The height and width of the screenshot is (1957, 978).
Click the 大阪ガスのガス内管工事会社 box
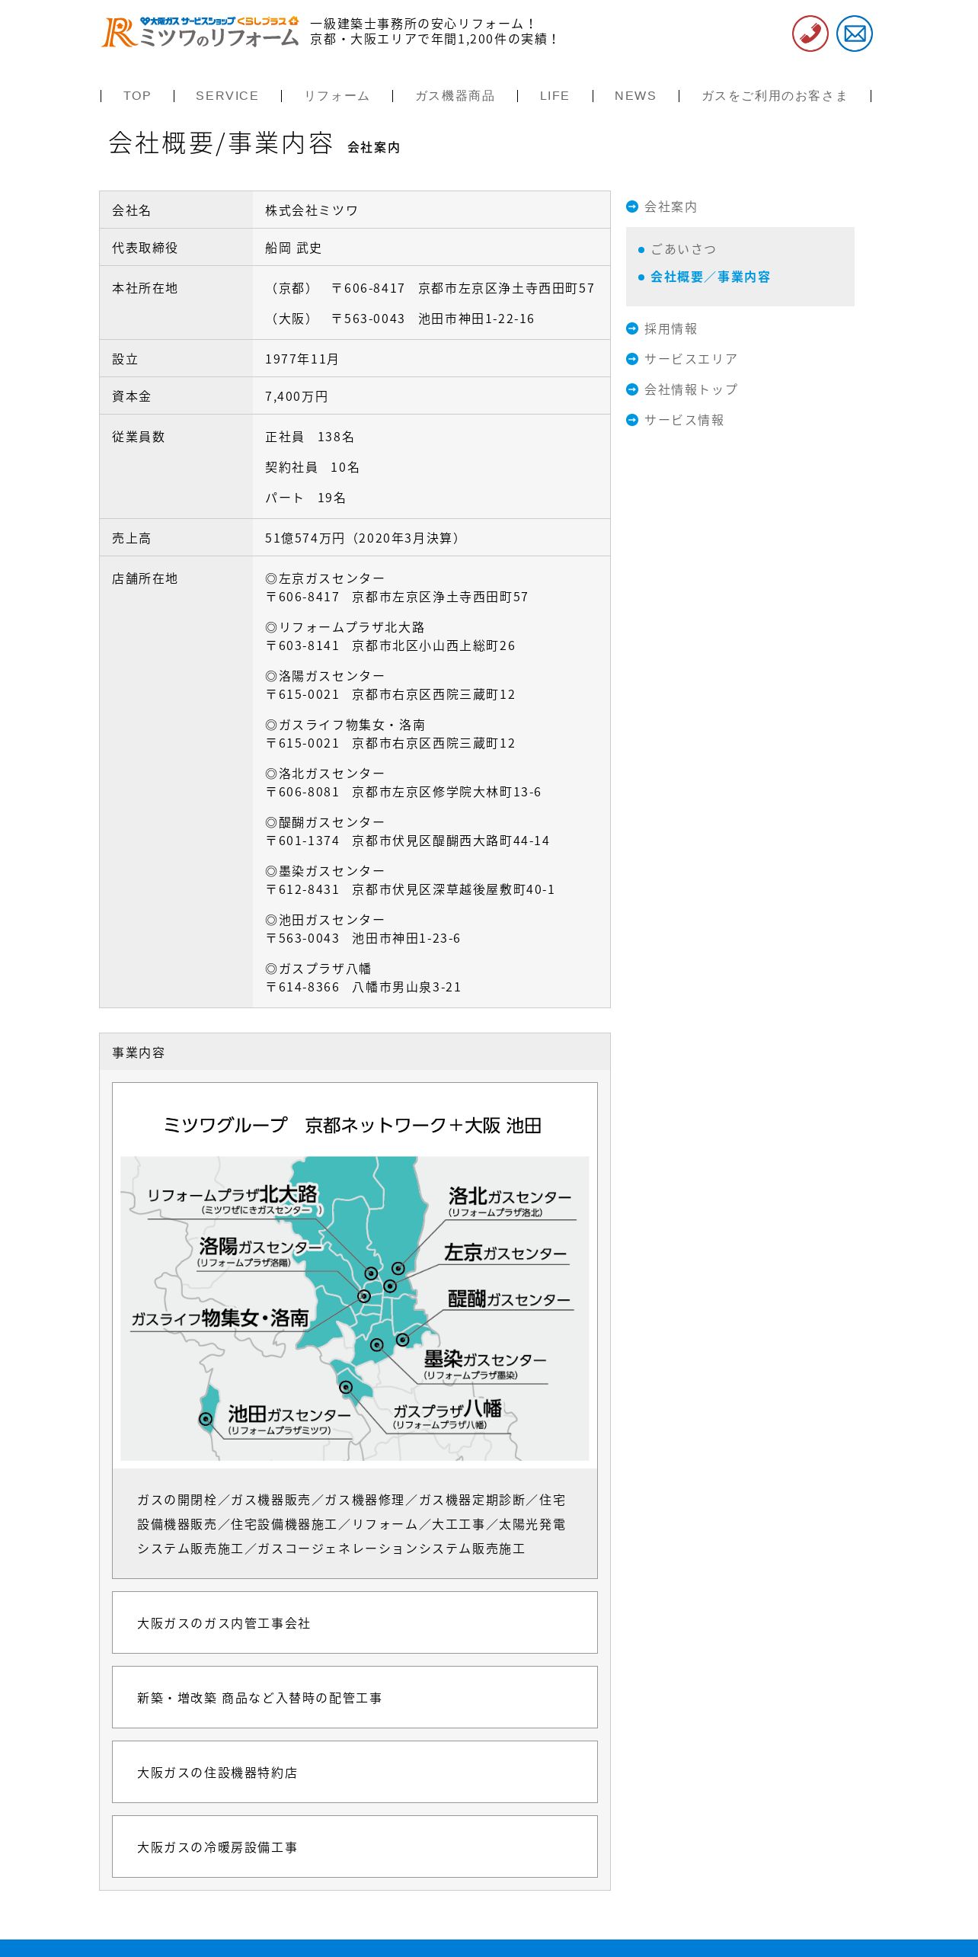pos(355,1622)
